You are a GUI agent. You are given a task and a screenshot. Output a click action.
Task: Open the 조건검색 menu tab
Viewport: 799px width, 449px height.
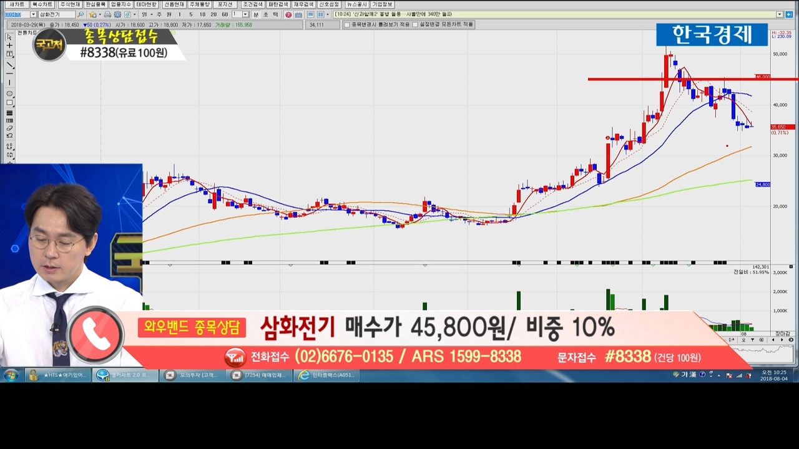pos(252,4)
